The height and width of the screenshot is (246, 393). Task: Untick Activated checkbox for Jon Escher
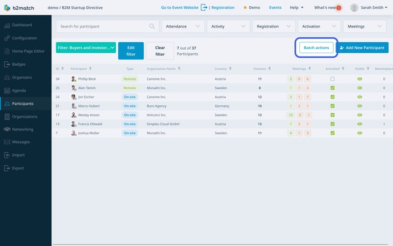point(332,97)
